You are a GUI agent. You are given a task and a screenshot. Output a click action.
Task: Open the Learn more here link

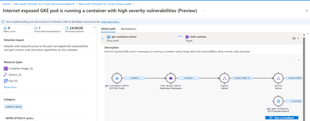(x=110, y=22)
